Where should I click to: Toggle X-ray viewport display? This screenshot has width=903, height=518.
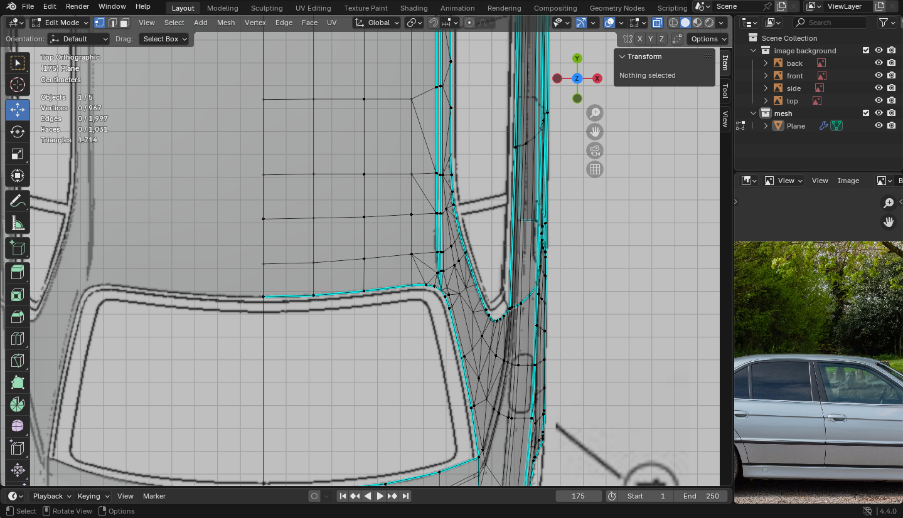point(657,23)
